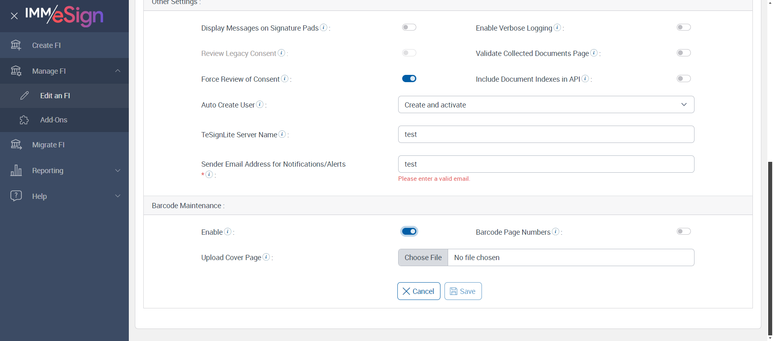This screenshot has width=773, height=341.
Task: Click info icon next to Upload Cover Page
Action: [267, 257]
